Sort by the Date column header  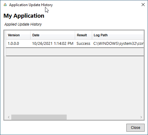coord(53,35)
